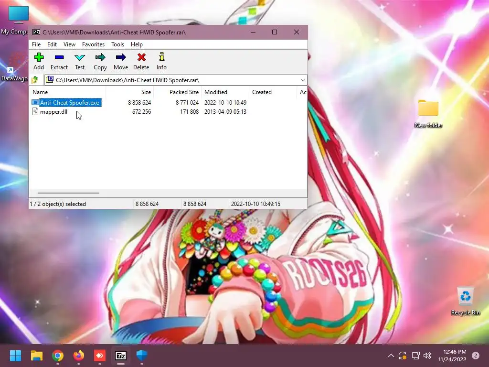Screen dimensions: 489x367
Task: Click status bar date 2022-10-10 10:49:15
Action: click(x=255, y=204)
